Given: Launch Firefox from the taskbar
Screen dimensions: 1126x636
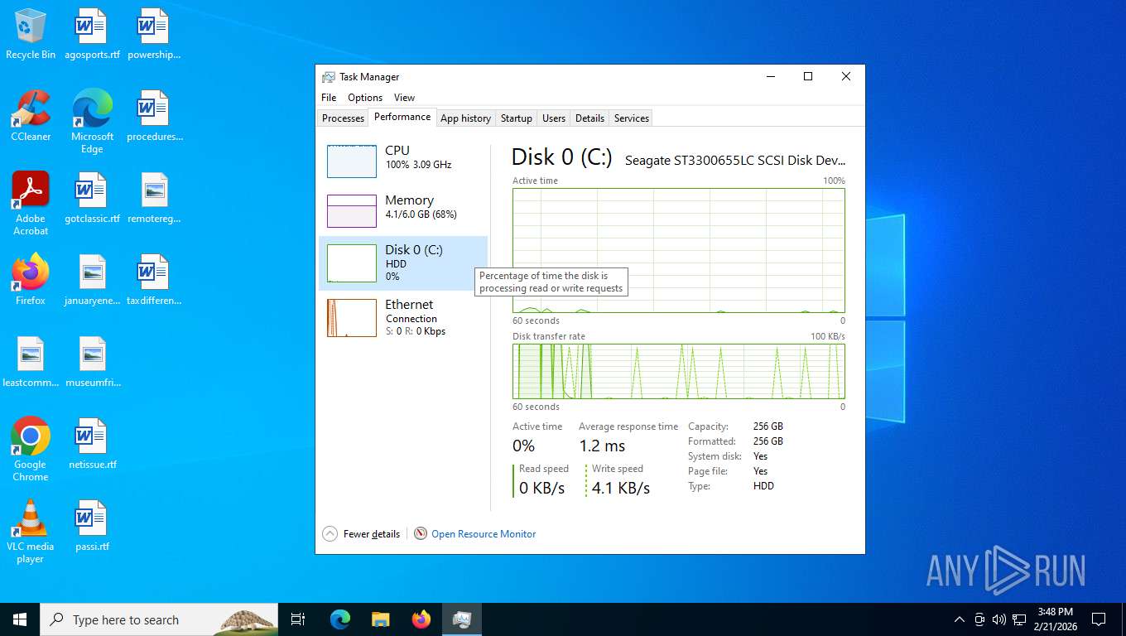Looking at the screenshot, I should (x=421, y=619).
